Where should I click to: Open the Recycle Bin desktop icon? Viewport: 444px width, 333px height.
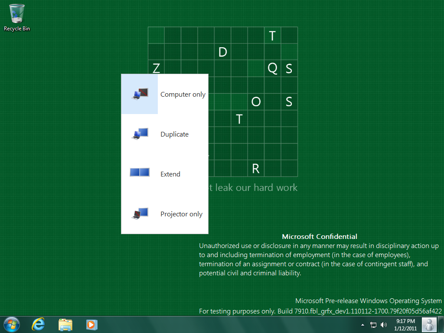click(17, 17)
